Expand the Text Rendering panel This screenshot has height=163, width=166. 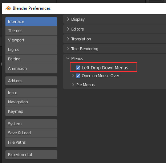pos(114,49)
